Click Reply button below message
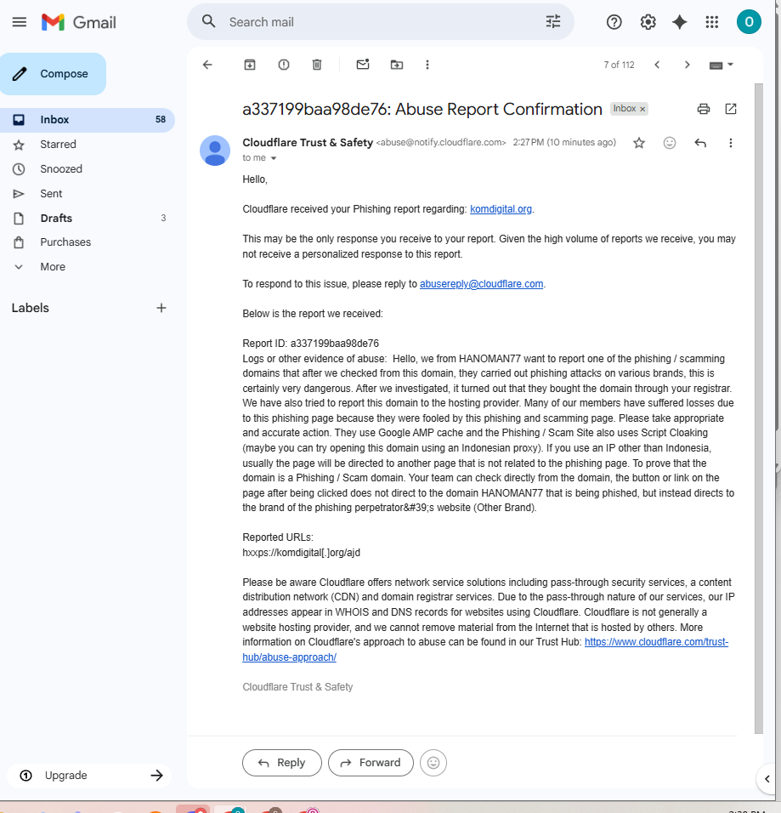This screenshot has height=813, width=781. (x=282, y=763)
